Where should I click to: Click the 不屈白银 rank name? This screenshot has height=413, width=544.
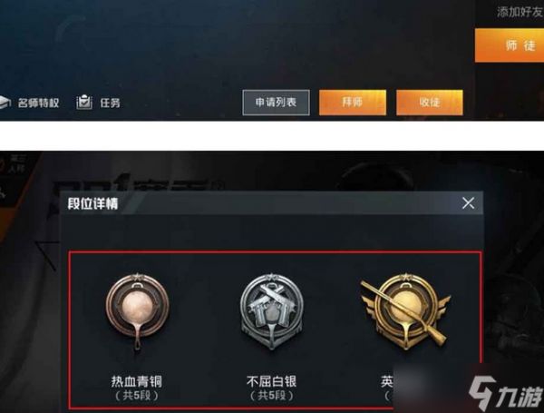pos(272,381)
